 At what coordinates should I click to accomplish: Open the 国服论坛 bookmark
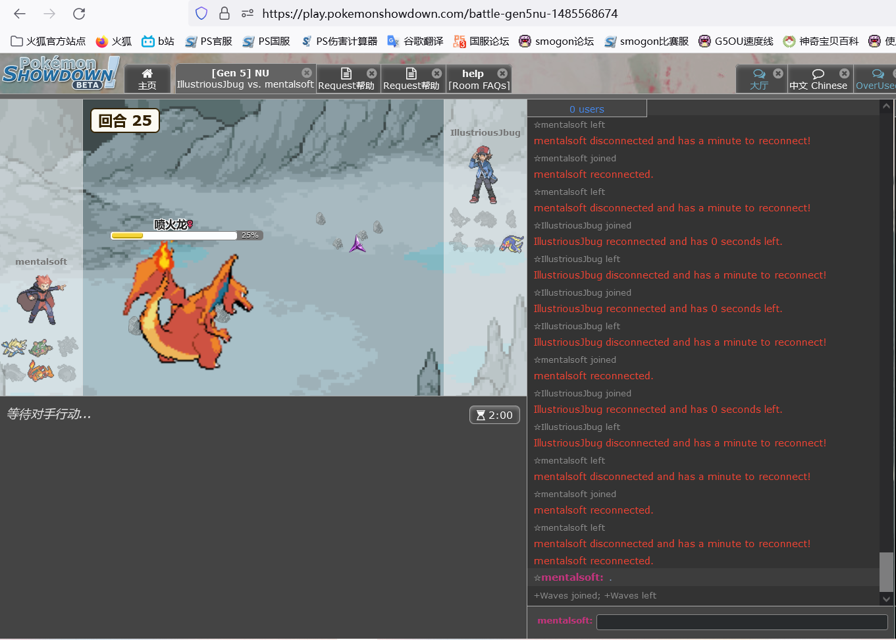(481, 41)
